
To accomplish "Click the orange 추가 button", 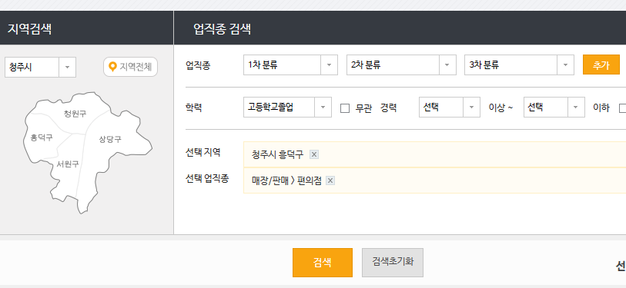I will 601,65.
